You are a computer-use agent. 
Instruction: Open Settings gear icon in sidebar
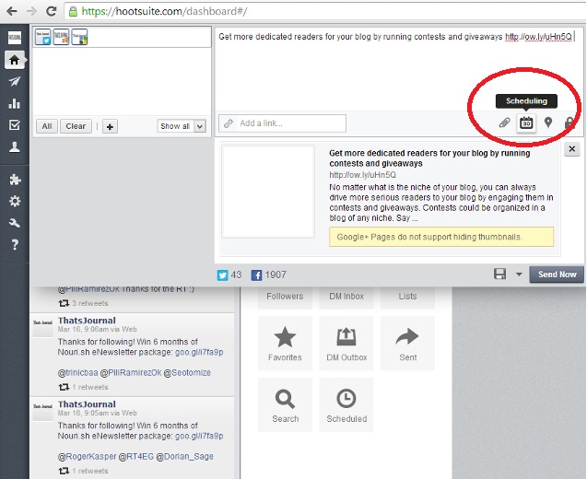[x=15, y=202]
